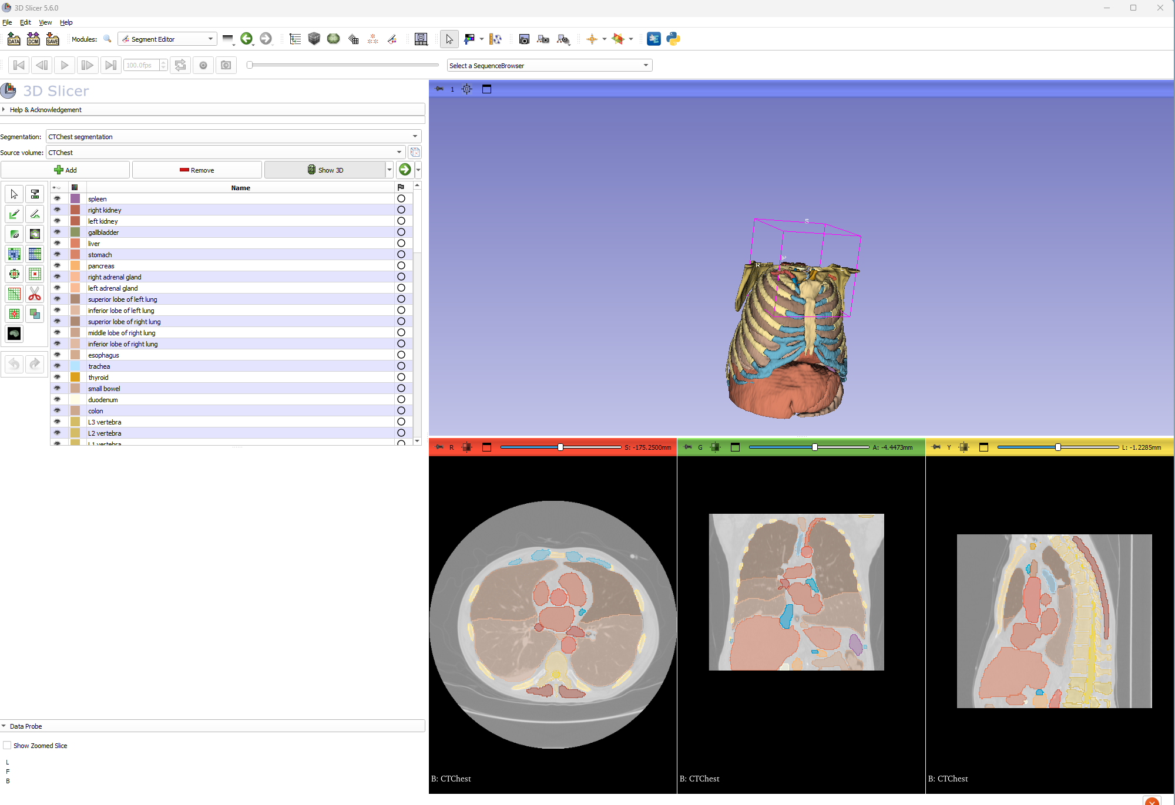Hide the thyroid segment
This screenshot has width=1175, height=805.
57,378
